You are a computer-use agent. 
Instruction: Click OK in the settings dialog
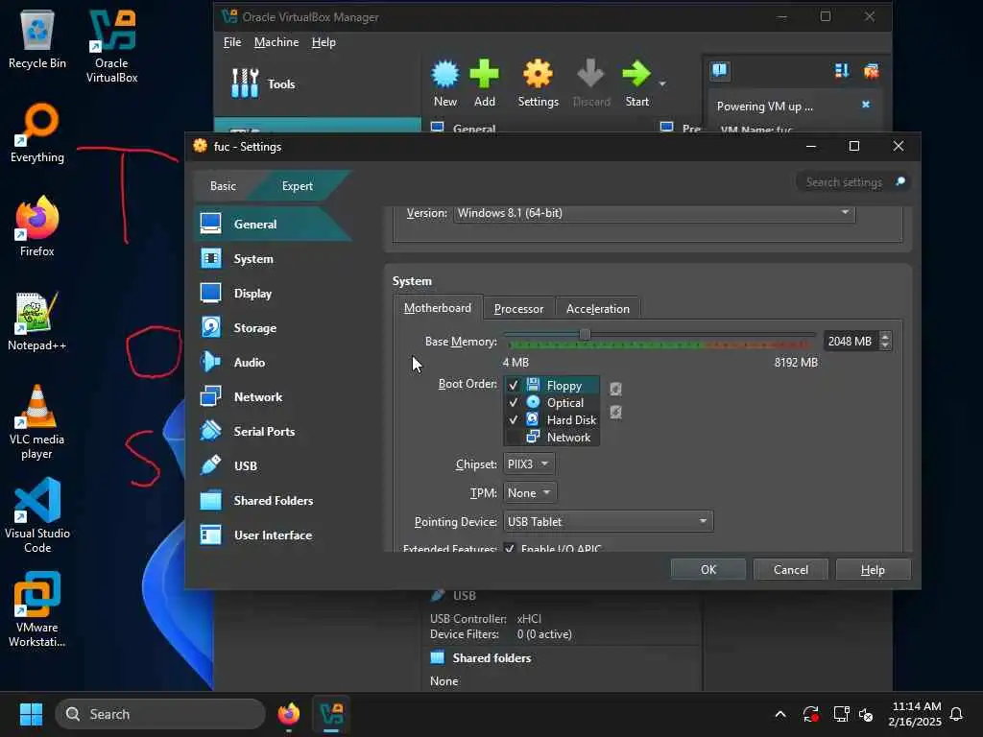(x=708, y=569)
